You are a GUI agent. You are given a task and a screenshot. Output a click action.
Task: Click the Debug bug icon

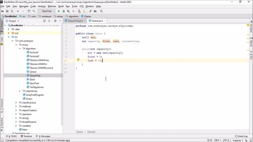[64, 11]
